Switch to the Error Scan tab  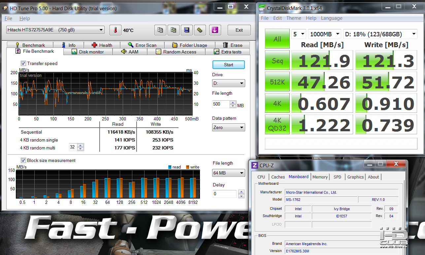pyautogui.click(x=142, y=45)
